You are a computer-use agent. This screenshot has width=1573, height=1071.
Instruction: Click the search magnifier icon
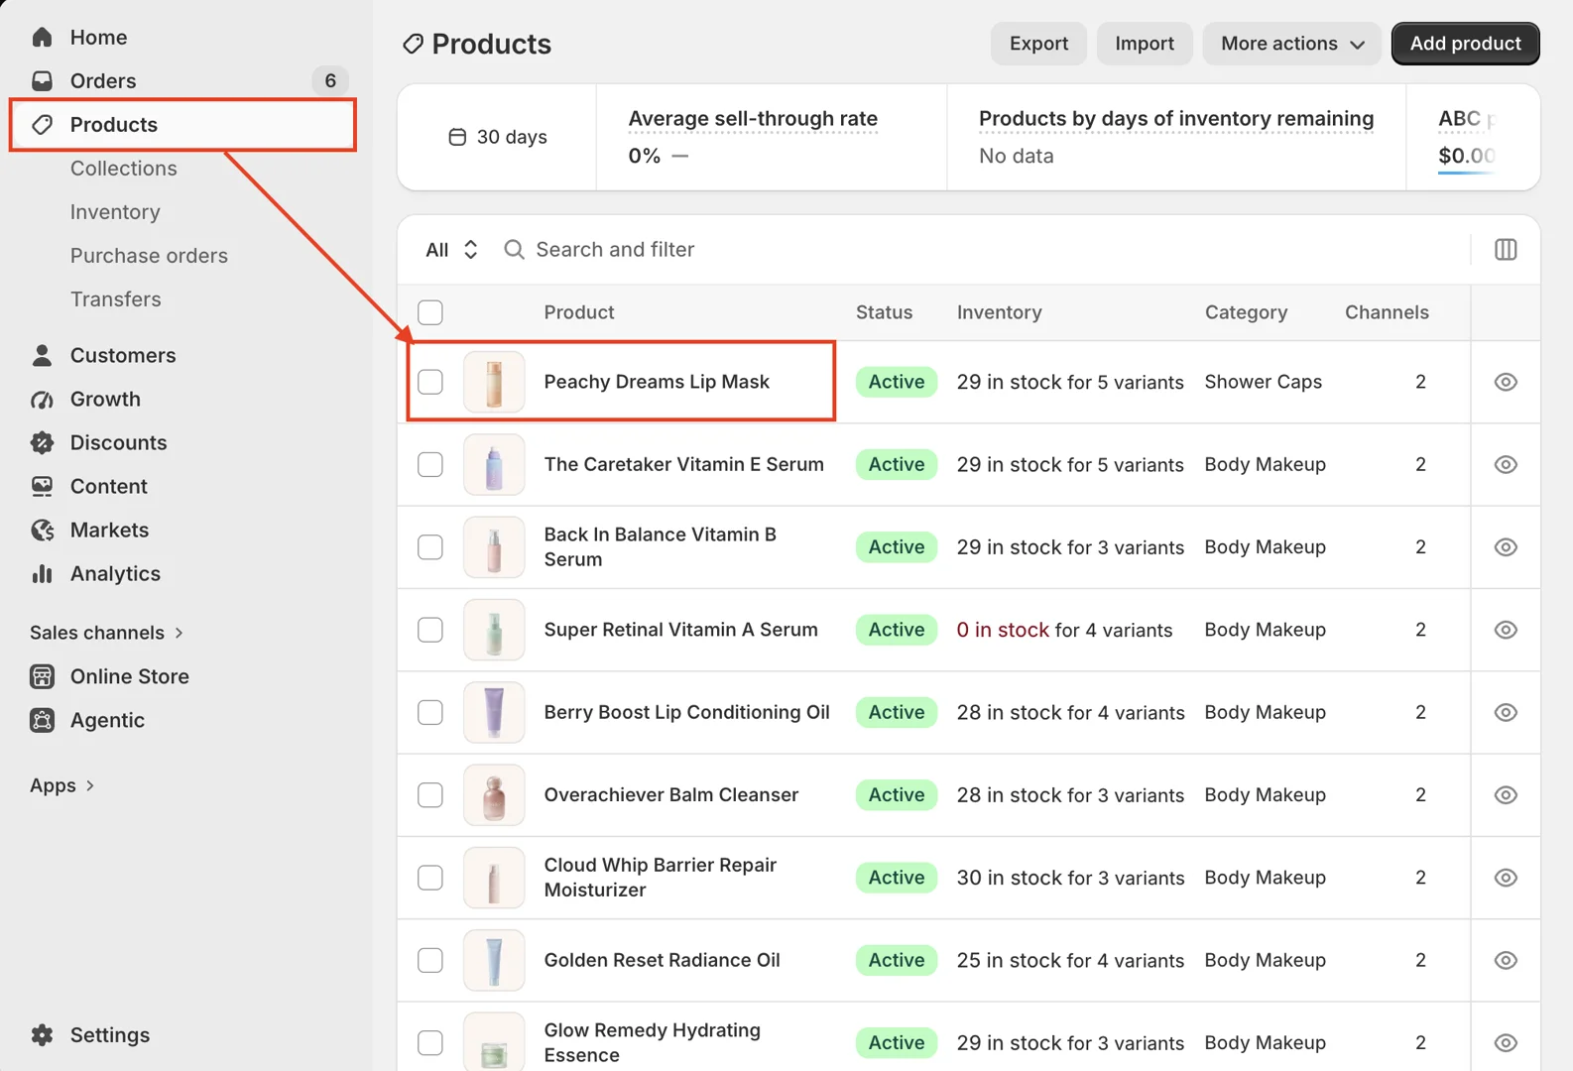coord(514,249)
